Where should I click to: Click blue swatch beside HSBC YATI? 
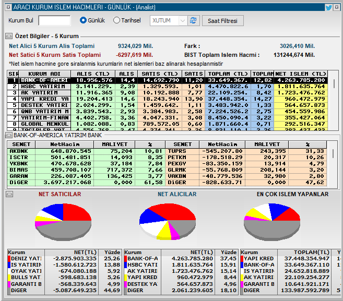coord(126,265)
